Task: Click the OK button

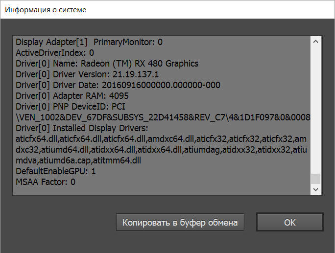Action: tap(290, 222)
